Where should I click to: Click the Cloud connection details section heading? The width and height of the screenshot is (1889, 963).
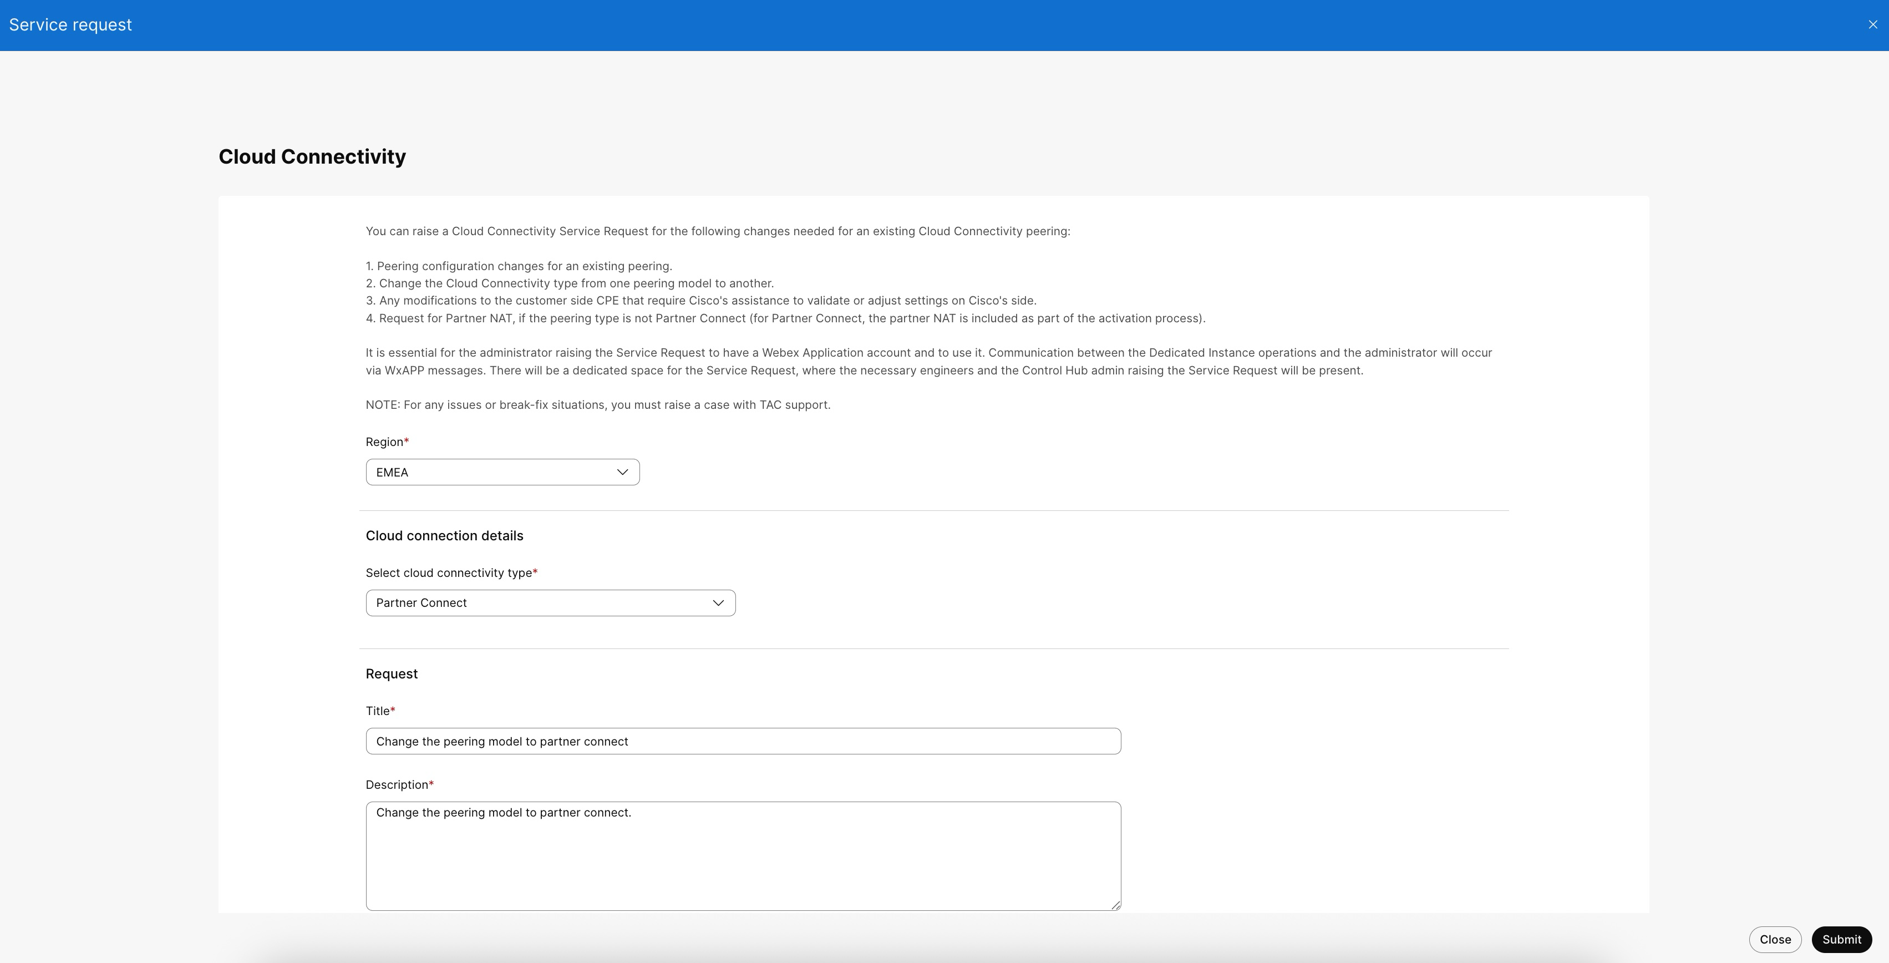click(x=444, y=536)
